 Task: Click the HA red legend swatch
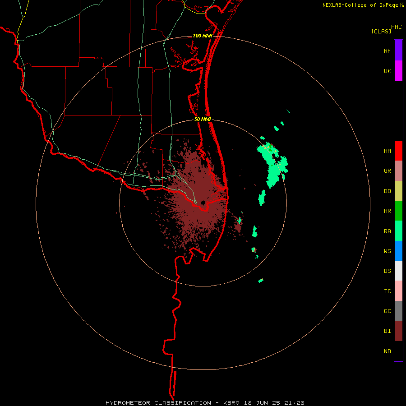pos(398,151)
